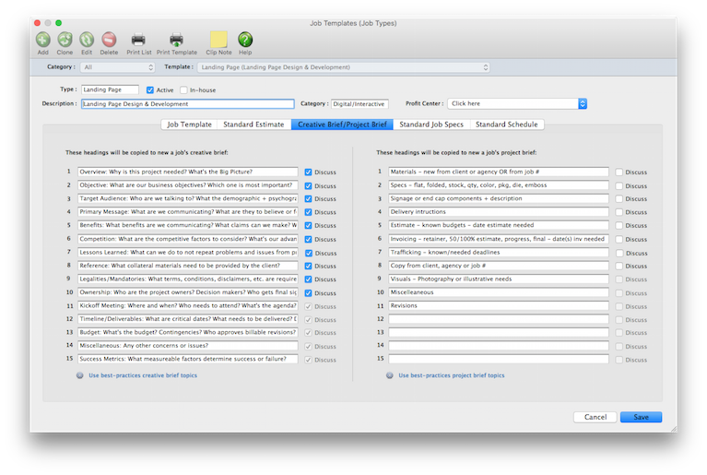This screenshot has height=475, width=707.
Task: Click Use best-practices creative brief topics
Action: tap(141, 375)
